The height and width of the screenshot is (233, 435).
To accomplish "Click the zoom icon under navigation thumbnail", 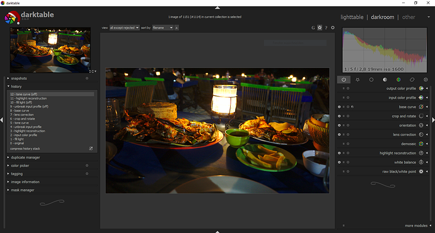I will [x=91, y=72].
